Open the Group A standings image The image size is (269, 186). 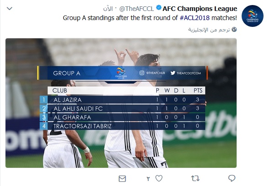(x=121, y=103)
